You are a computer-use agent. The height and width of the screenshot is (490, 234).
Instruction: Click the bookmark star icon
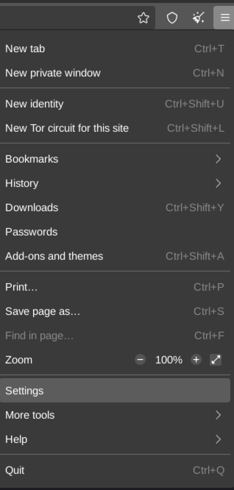click(x=144, y=18)
